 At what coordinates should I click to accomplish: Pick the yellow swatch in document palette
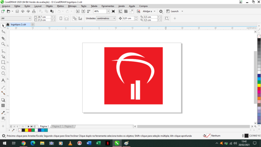[x=26, y=130]
